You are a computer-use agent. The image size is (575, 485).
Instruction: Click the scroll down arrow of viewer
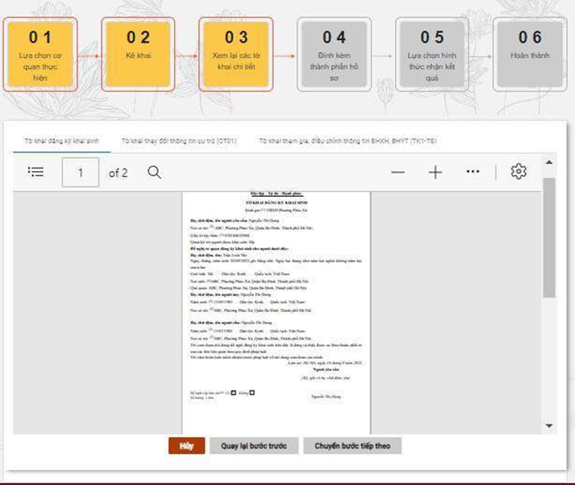(549, 426)
